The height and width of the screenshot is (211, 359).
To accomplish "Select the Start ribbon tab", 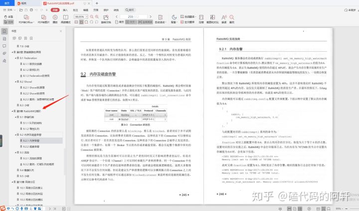I will (55, 10).
